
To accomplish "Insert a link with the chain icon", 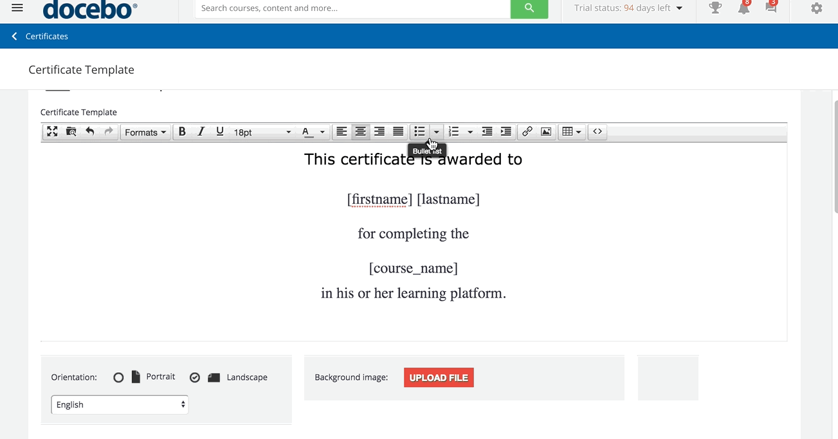I will pyautogui.click(x=527, y=132).
